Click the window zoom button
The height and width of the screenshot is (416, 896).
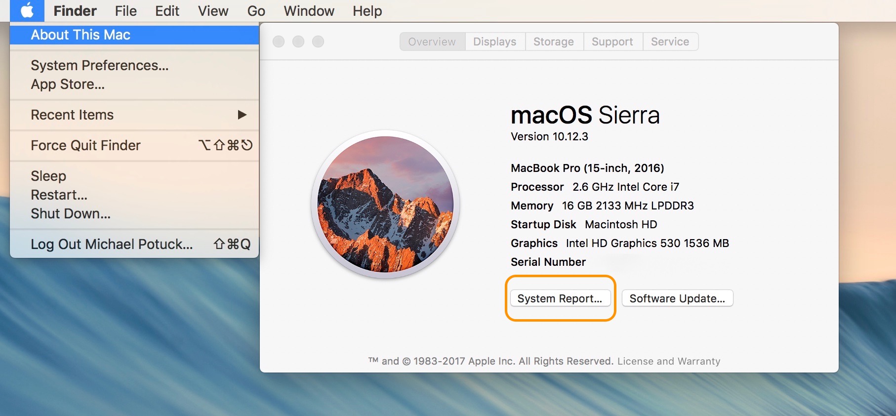coord(318,42)
